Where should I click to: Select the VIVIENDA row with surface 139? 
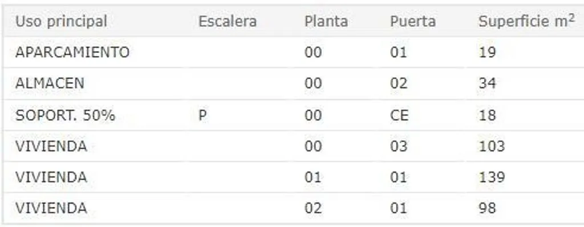pos(294,177)
